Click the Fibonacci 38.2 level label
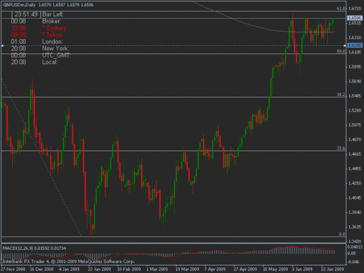 coord(341,94)
